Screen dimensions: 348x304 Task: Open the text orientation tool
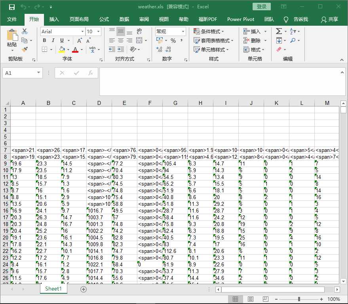(133, 49)
